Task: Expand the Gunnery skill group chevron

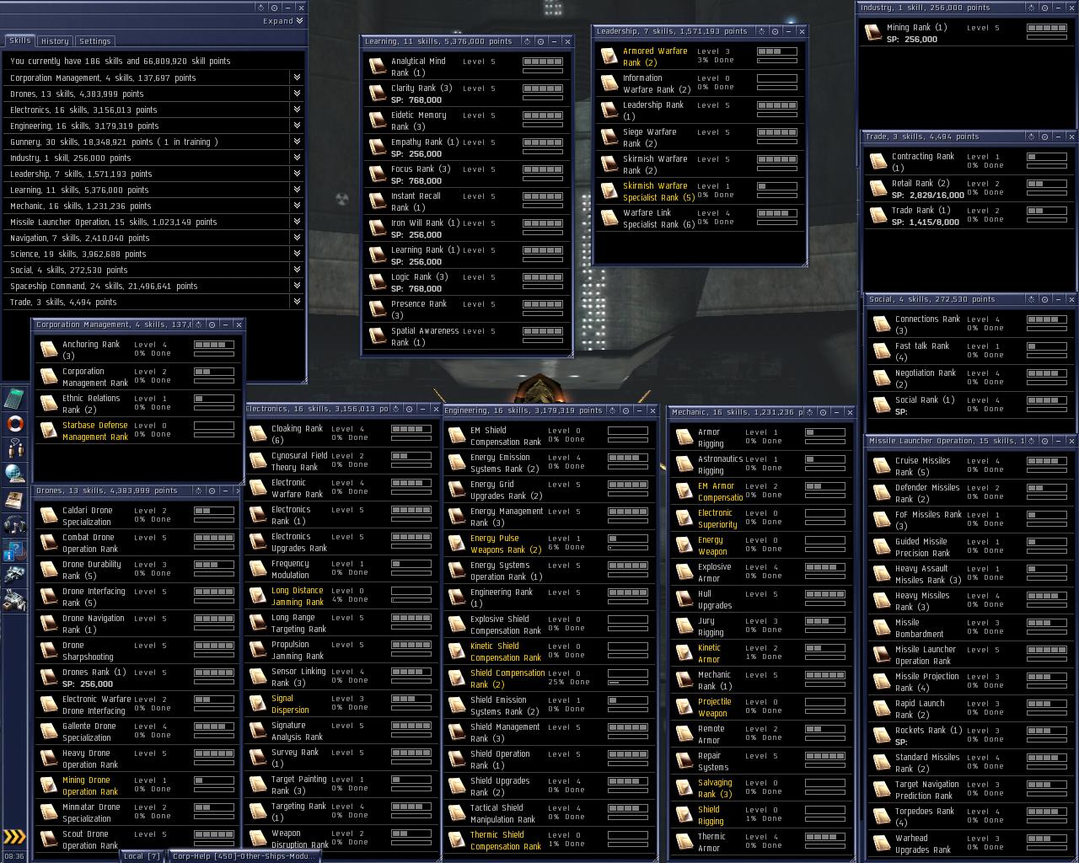Action: coord(297,142)
